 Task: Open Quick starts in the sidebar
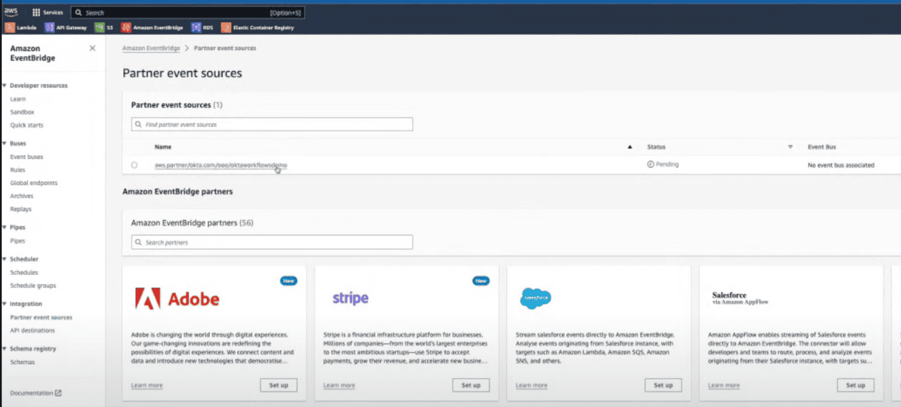(26, 125)
